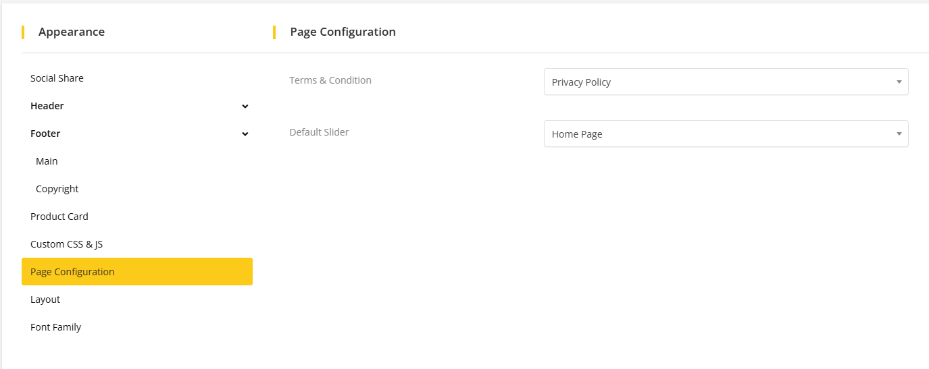The height and width of the screenshot is (369, 929).
Task: Click the Terms & Condition field label
Action: pyautogui.click(x=330, y=80)
